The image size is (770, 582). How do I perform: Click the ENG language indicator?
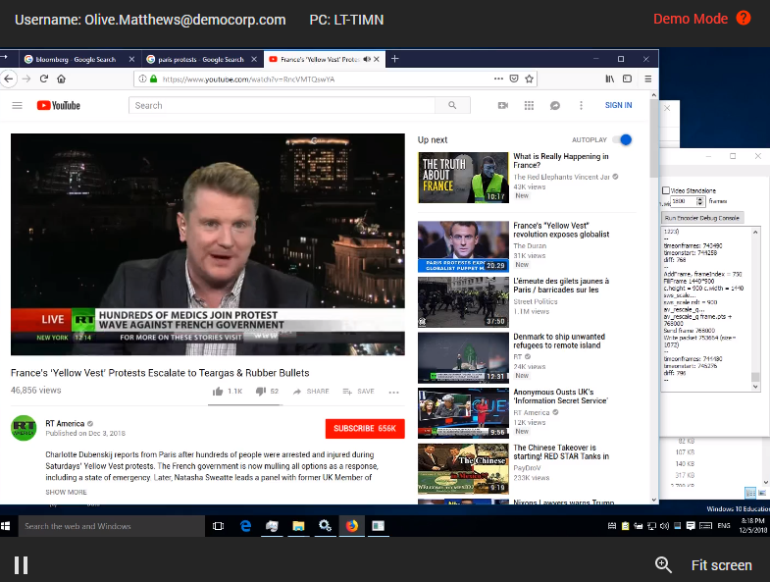click(x=723, y=526)
